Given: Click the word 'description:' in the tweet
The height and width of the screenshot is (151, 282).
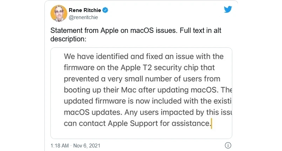Looking at the screenshot, I should click(x=68, y=39).
